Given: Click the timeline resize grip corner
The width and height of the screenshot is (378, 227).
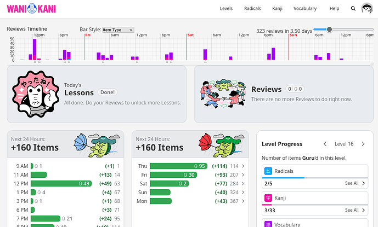Looking at the screenshot, I should tap(372, 63).
